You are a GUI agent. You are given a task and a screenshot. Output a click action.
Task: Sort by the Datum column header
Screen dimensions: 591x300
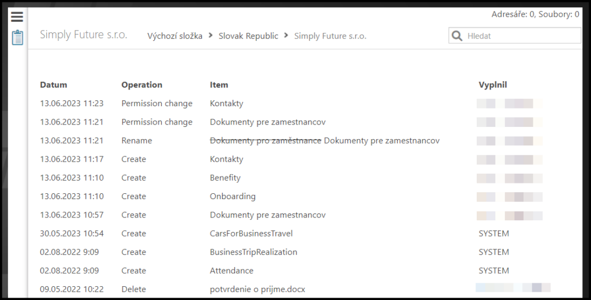click(54, 85)
